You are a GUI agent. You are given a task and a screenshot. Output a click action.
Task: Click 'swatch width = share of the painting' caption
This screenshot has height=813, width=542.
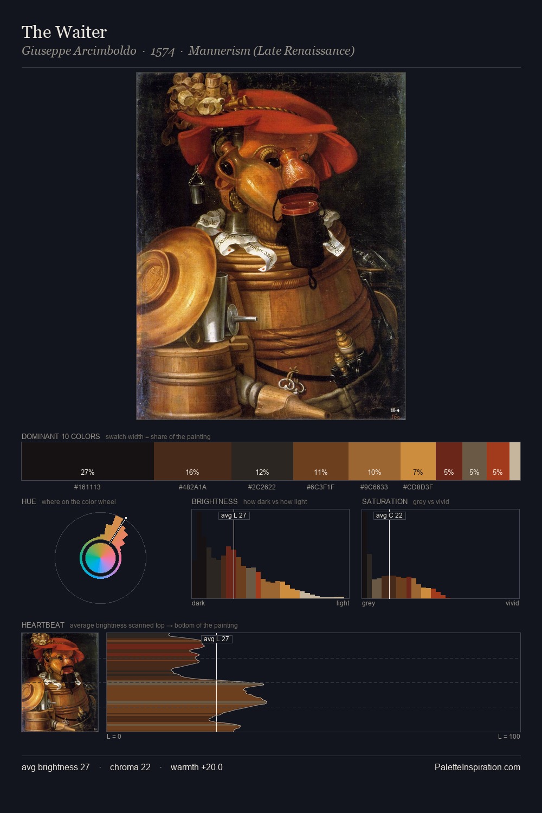(158, 437)
